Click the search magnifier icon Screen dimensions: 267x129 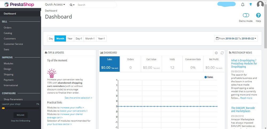71,5
